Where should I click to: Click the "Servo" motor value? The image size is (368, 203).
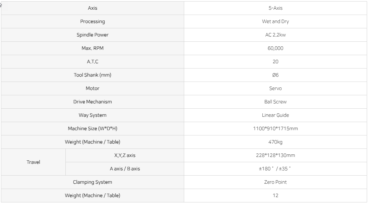(275, 88)
